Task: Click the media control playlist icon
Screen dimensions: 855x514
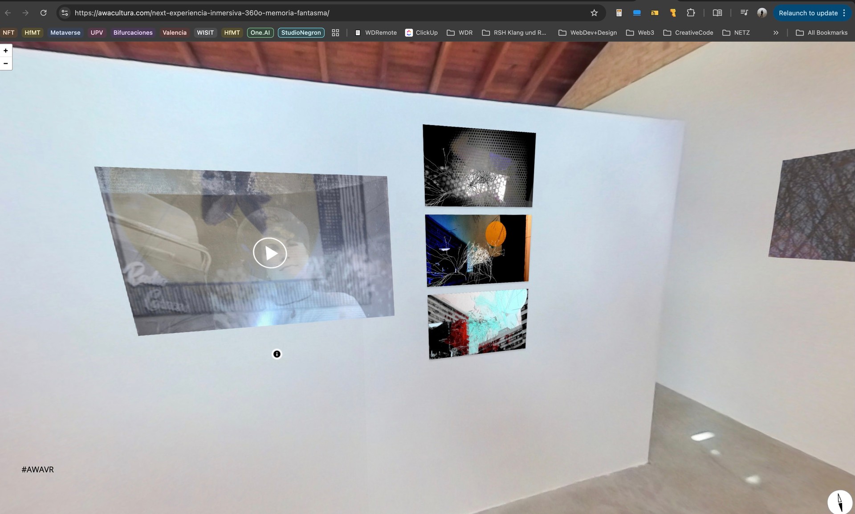Action: click(743, 13)
